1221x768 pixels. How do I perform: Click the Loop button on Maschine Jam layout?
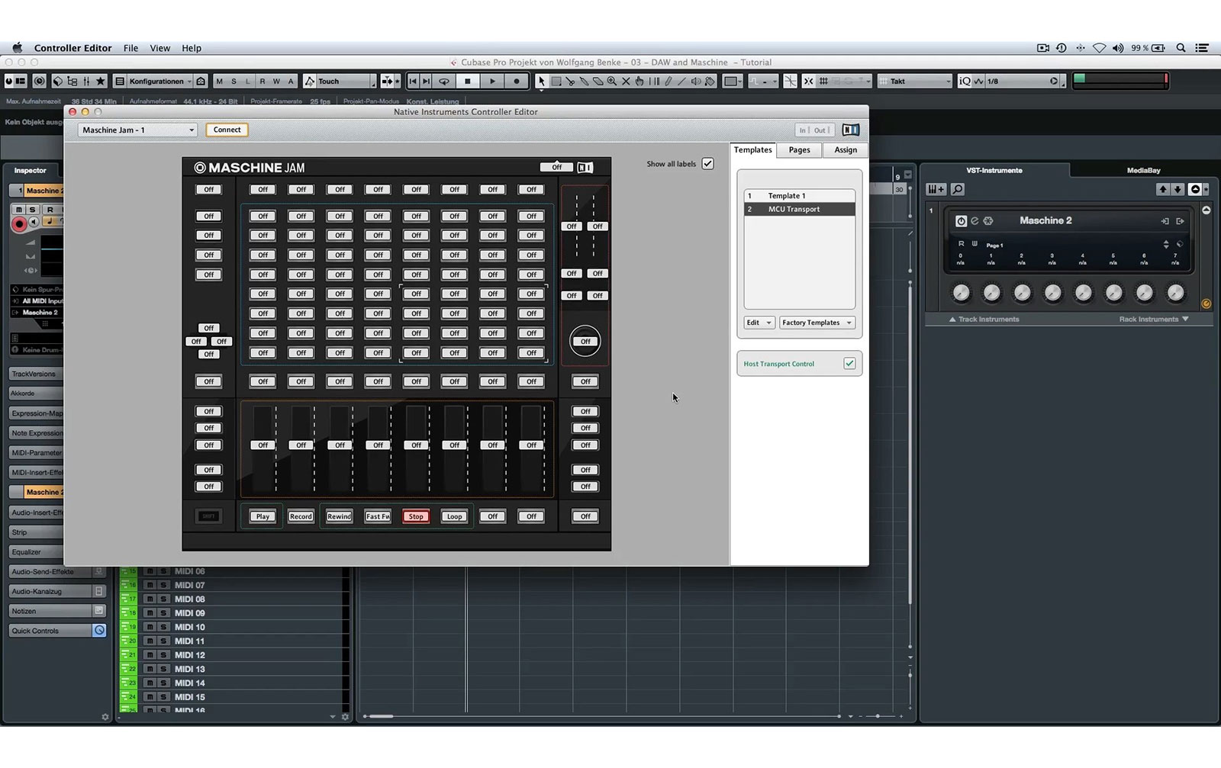point(454,516)
